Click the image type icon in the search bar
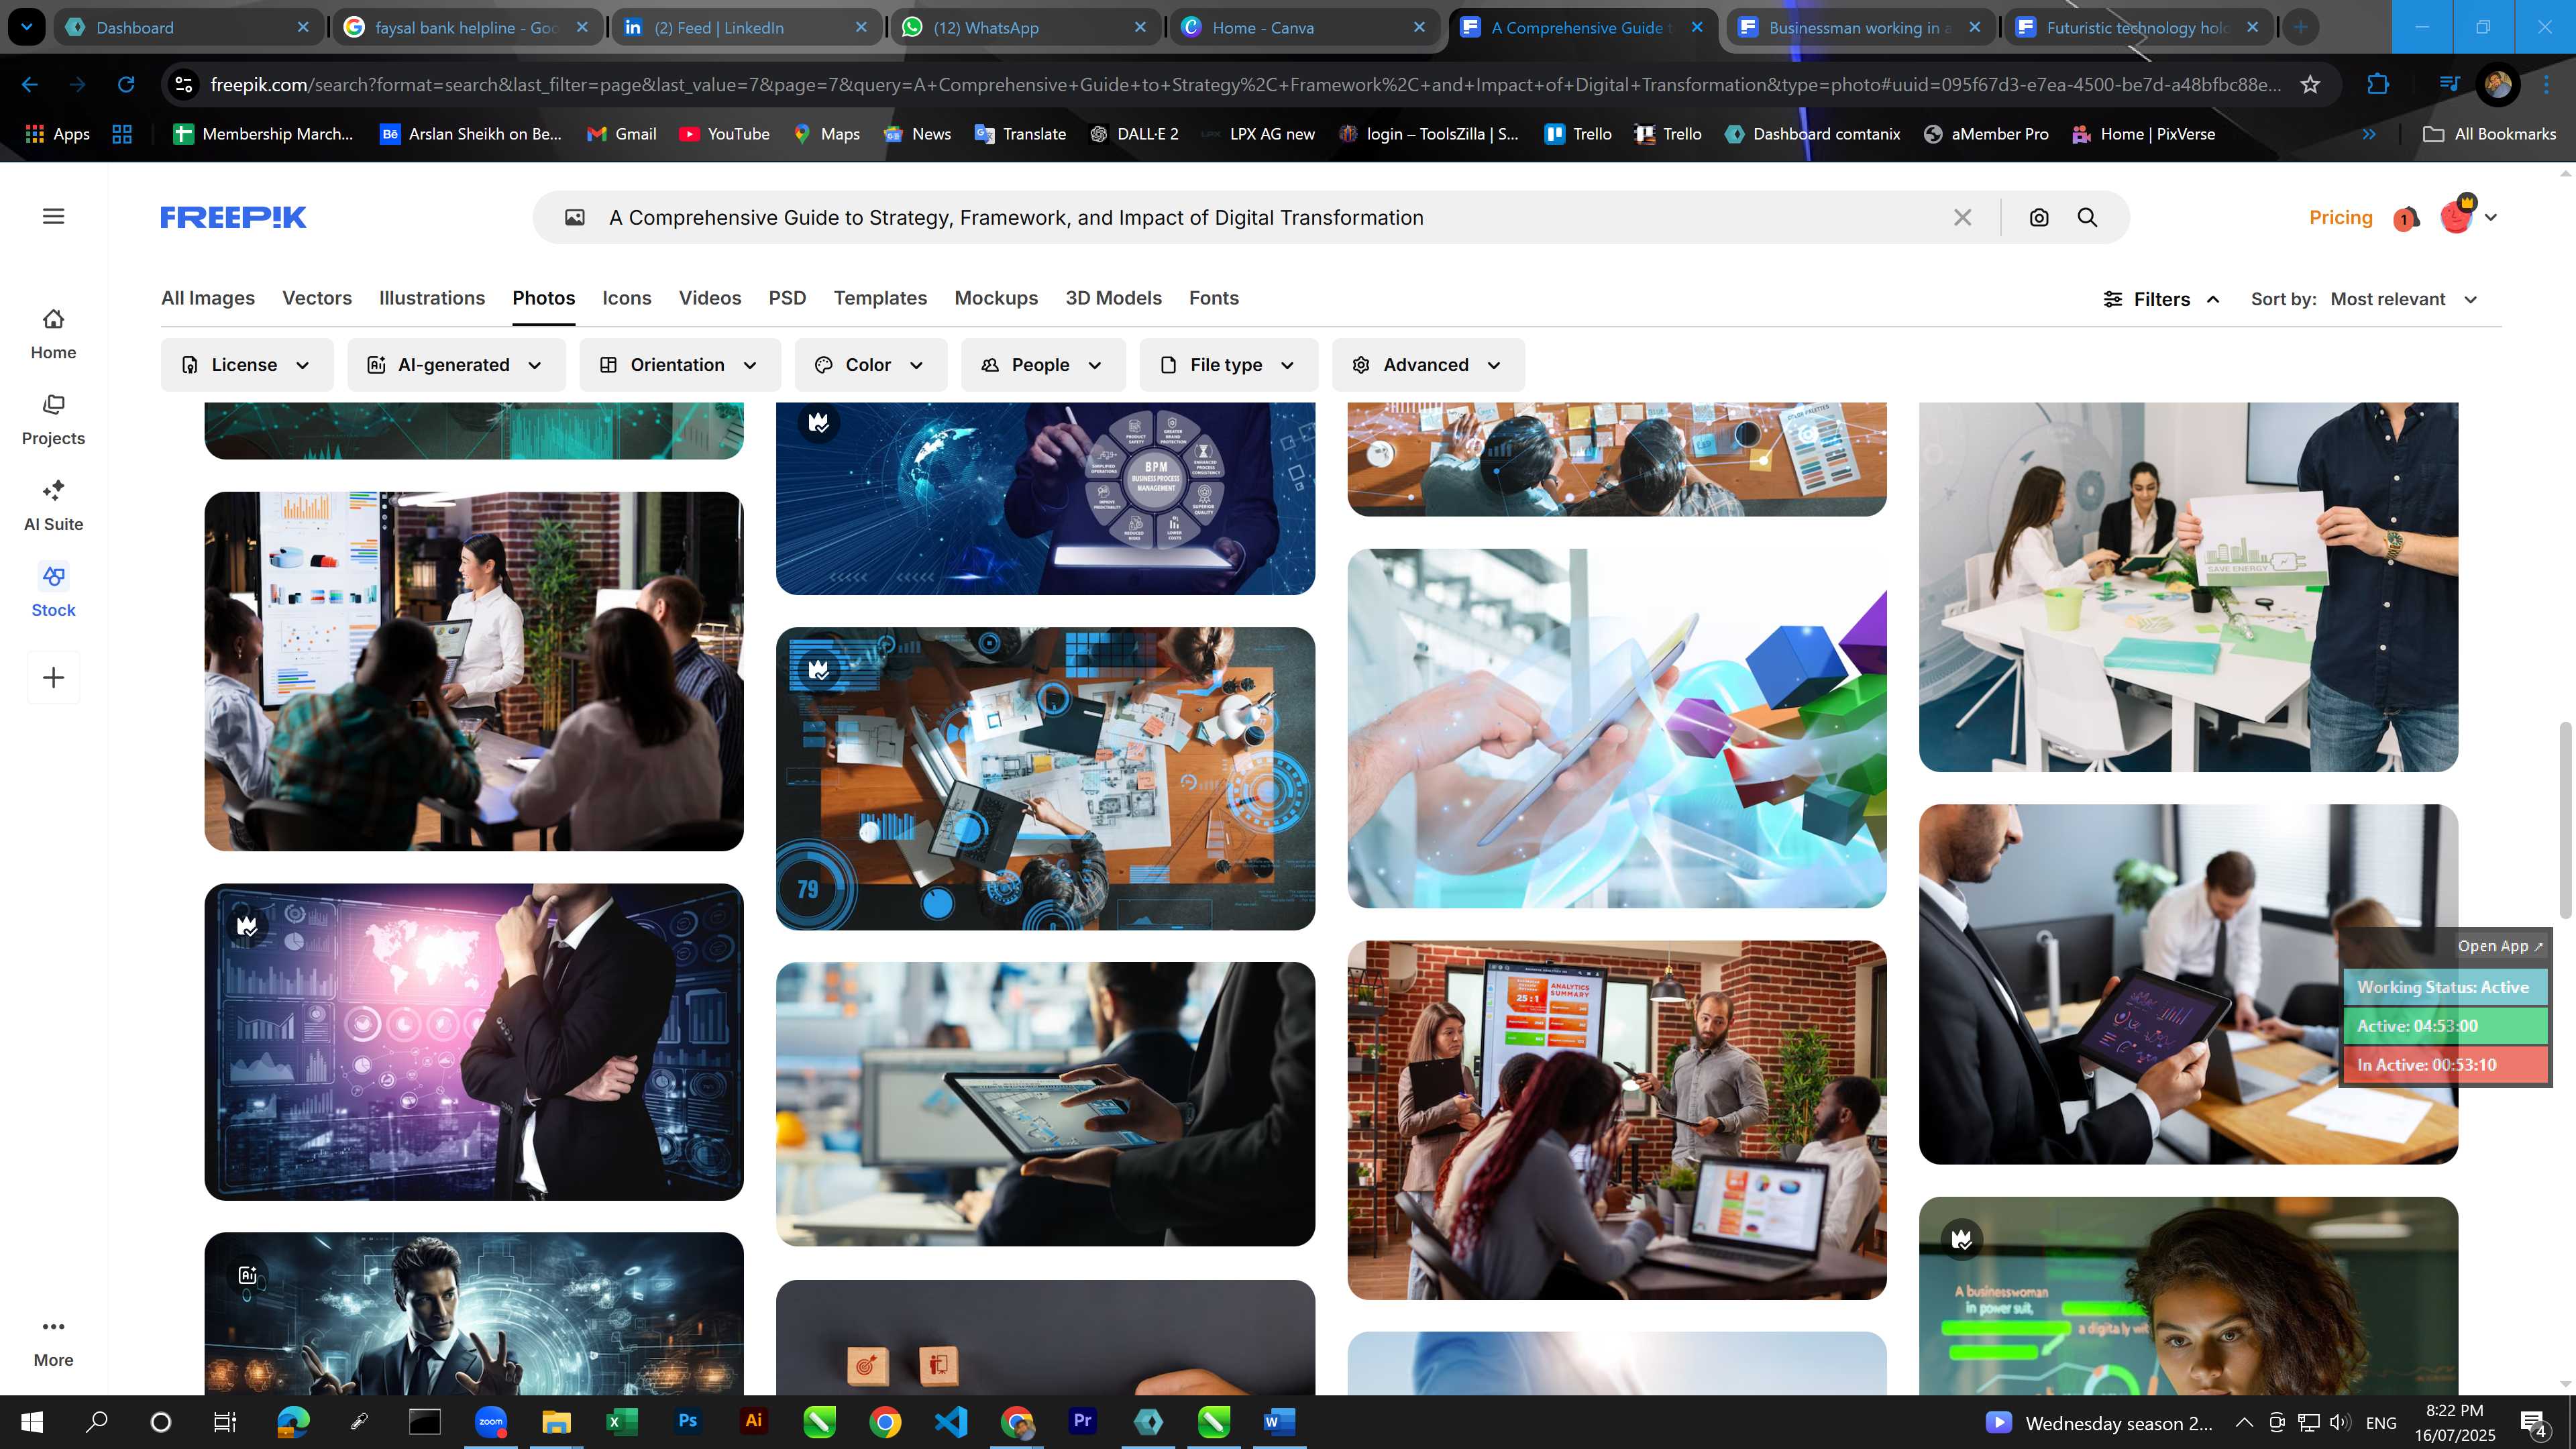Image resolution: width=2576 pixels, height=1449 pixels. point(574,217)
